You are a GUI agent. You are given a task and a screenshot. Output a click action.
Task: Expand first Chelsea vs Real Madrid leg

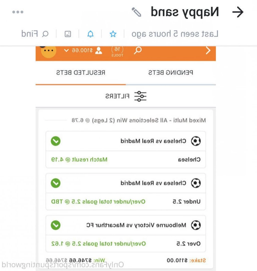pos(56,141)
